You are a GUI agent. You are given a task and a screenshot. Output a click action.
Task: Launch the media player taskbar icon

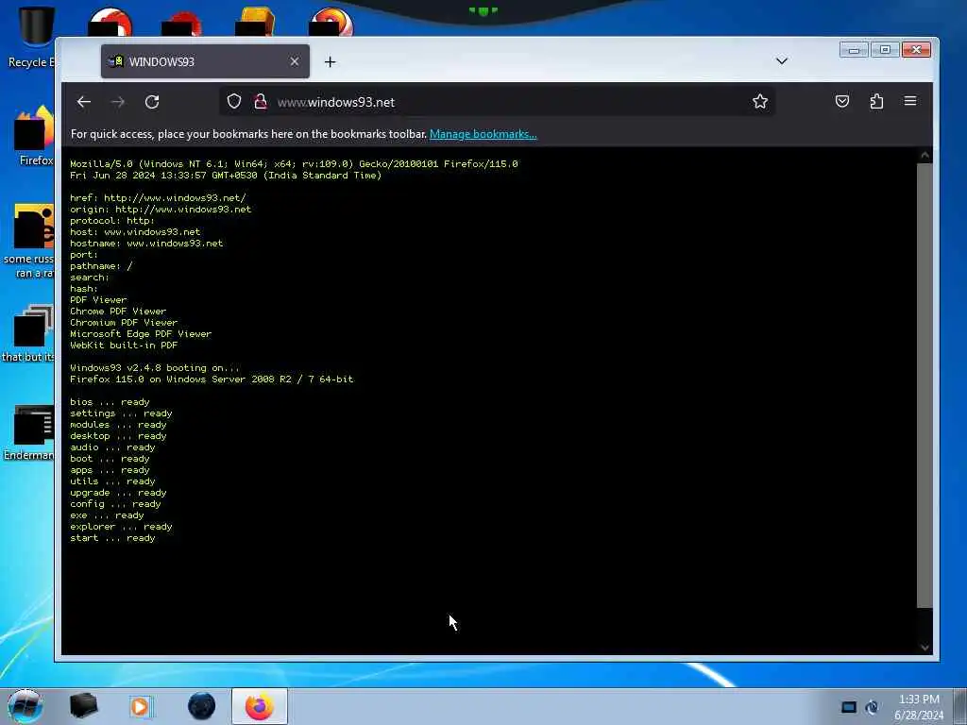click(142, 706)
